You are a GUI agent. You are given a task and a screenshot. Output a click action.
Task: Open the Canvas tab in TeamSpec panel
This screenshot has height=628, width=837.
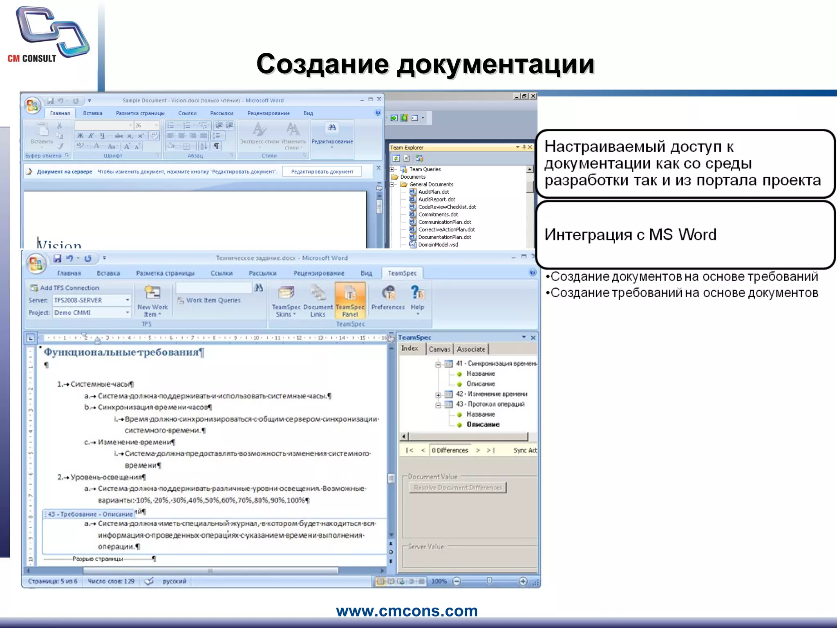(x=439, y=349)
